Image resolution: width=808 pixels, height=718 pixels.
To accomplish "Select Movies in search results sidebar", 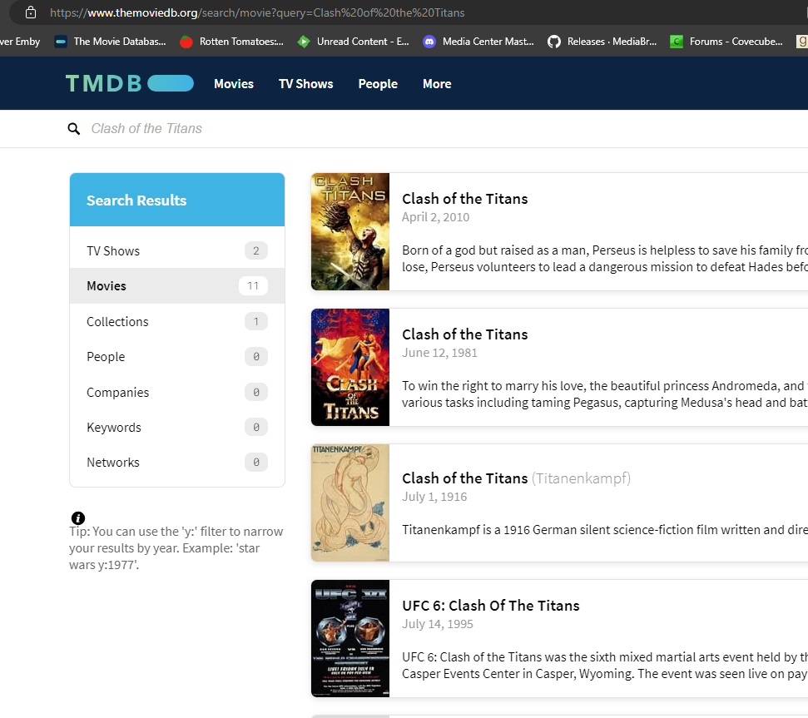I will click(x=177, y=286).
